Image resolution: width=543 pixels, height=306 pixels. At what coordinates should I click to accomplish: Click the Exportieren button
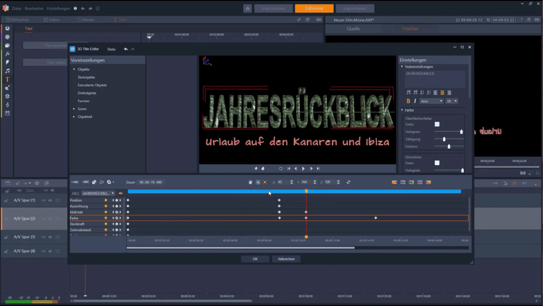pos(355,8)
